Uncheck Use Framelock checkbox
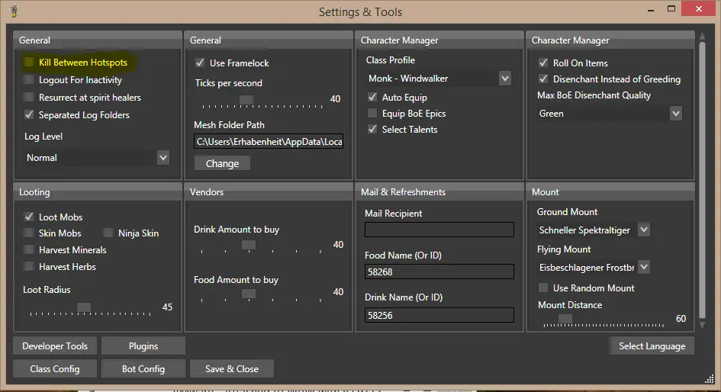Image resolution: width=721 pixels, height=392 pixels. point(201,63)
